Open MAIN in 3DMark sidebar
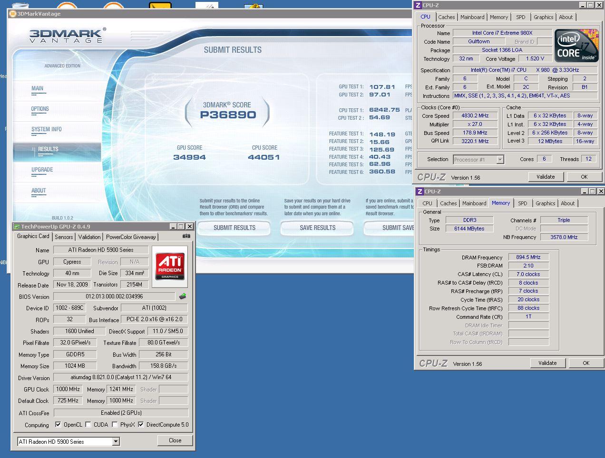The height and width of the screenshot is (458, 605). 37,89
